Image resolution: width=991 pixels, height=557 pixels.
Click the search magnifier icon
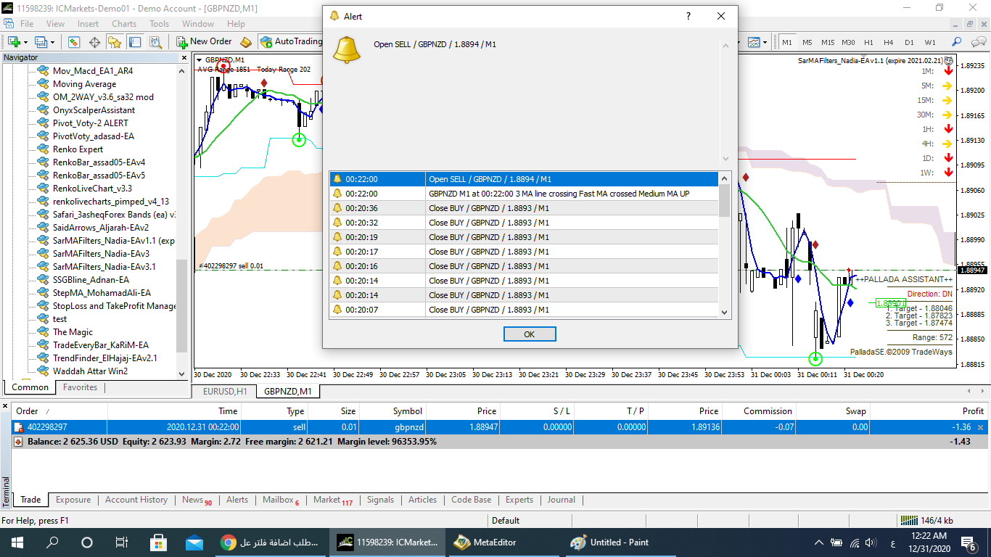point(957,42)
